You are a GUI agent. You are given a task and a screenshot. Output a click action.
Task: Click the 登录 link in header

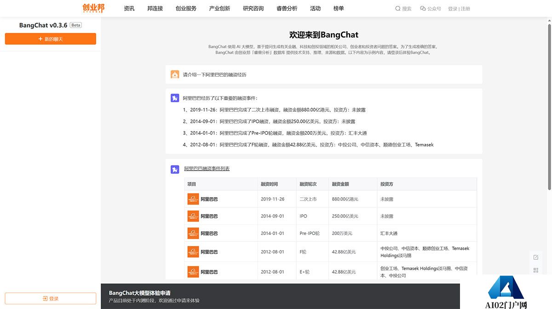coord(453,9)
